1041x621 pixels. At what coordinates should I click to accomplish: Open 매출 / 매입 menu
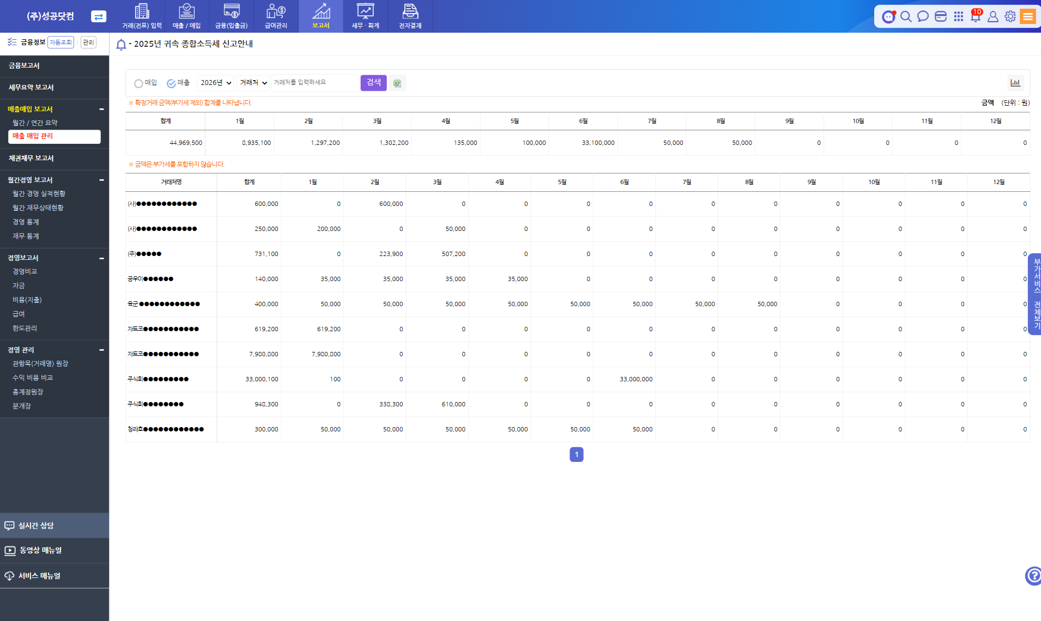click(x=186, y=16)
